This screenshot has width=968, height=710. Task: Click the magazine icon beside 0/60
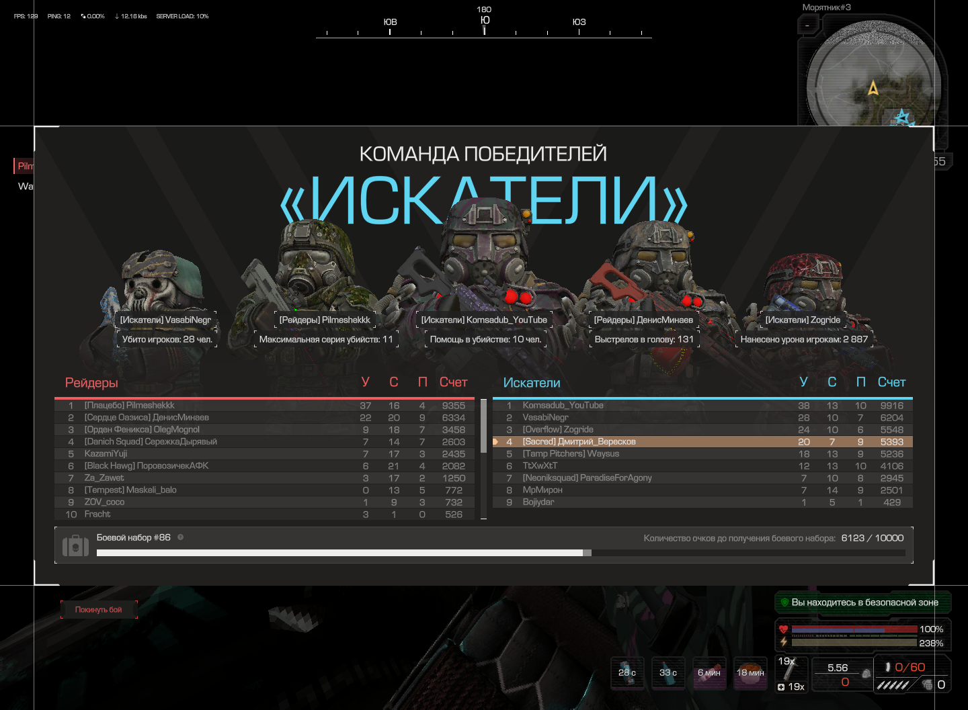click(x=888, y=667)
